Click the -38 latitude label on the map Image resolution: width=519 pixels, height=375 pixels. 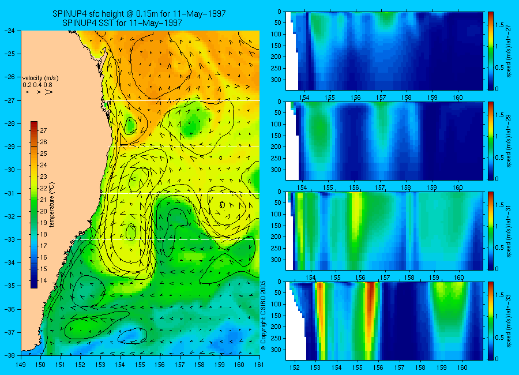(10, 355)
